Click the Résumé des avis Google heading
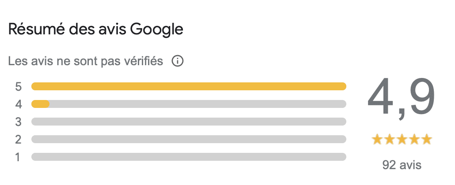The width and height of the screenshot is (455, 185). point(96,30)
